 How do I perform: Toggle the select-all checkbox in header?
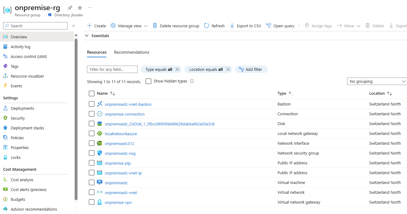(92, 94)
